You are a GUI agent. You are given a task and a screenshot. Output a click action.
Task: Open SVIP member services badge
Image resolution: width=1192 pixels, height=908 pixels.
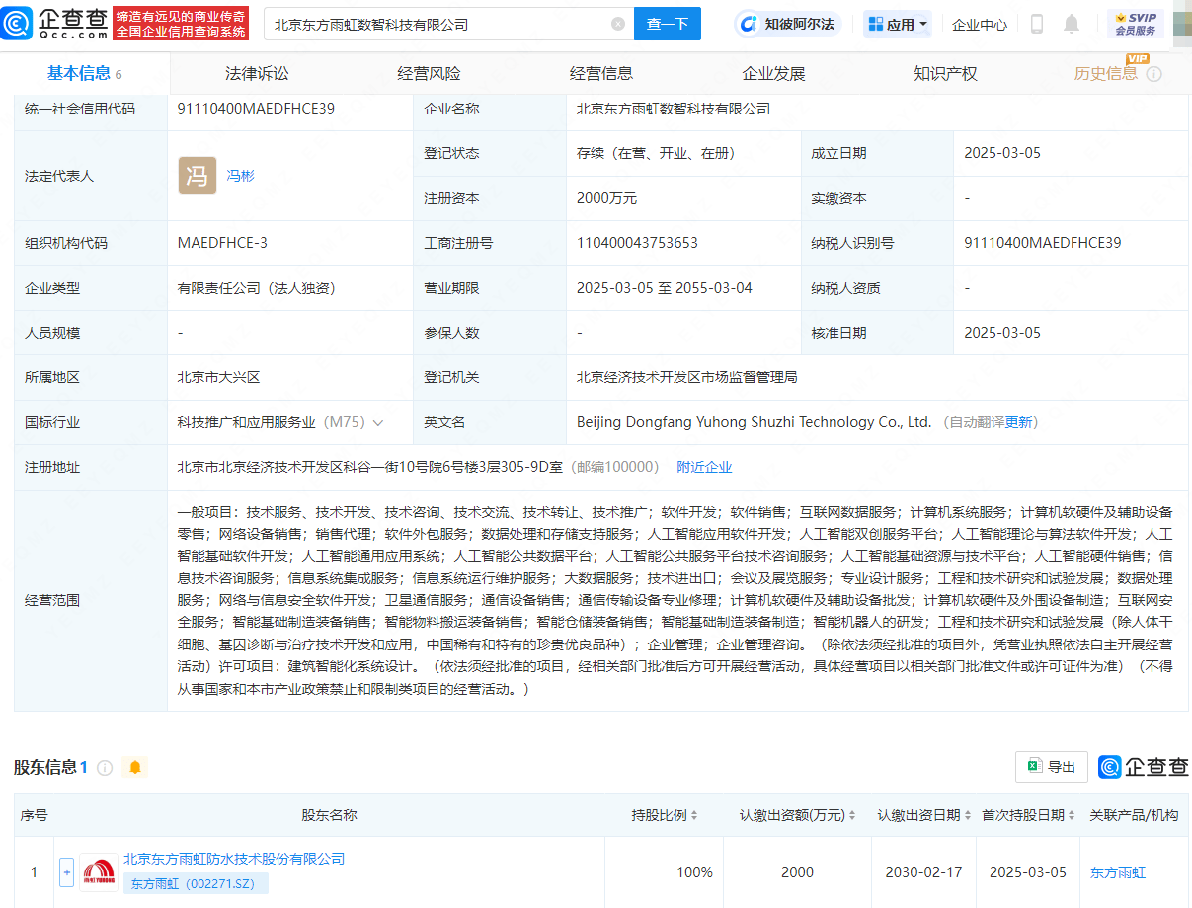1136,24
